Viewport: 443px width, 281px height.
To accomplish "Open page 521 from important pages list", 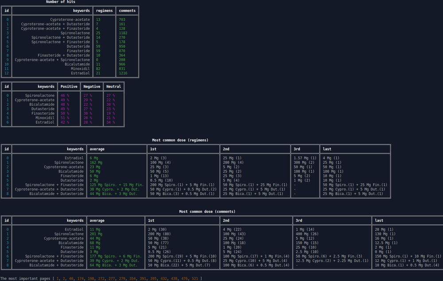I will 195,278.
